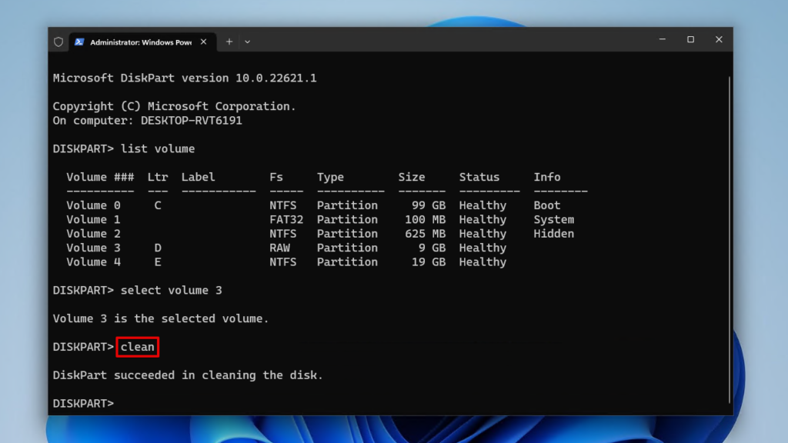
Task: Maximize the terminal window
Action: click(x=690, y=39)
